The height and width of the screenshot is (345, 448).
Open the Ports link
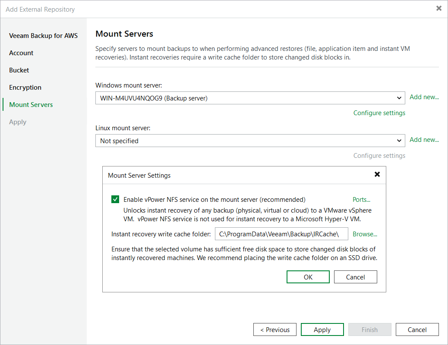[x=361, y=200]
